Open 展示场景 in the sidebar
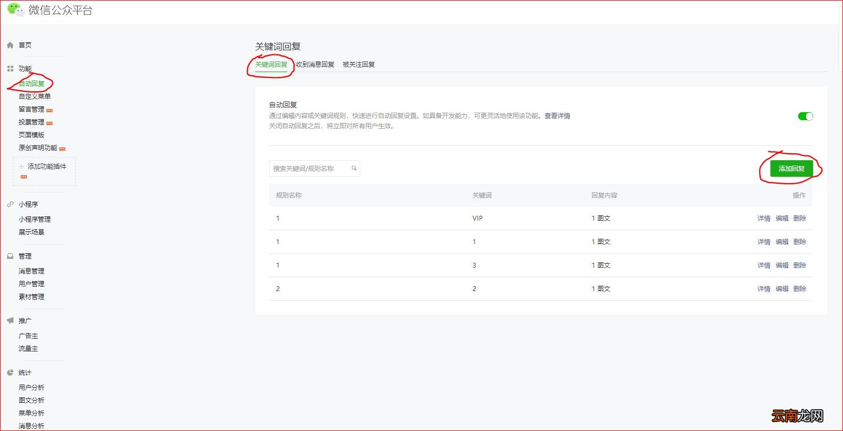The image size is (843, 431). coord(31,232)
